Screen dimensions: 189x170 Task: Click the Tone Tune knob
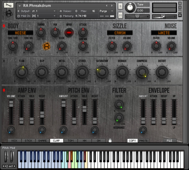coord(13,46)
